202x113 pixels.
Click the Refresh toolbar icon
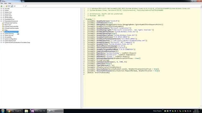pos(9,6)
